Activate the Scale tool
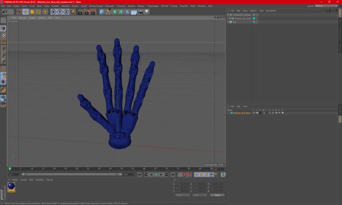342x205 pixels. pos(32,12)
